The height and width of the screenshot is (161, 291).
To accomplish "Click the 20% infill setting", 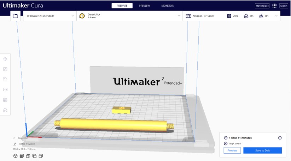I will pyautogui.click(x=232, y=16).
